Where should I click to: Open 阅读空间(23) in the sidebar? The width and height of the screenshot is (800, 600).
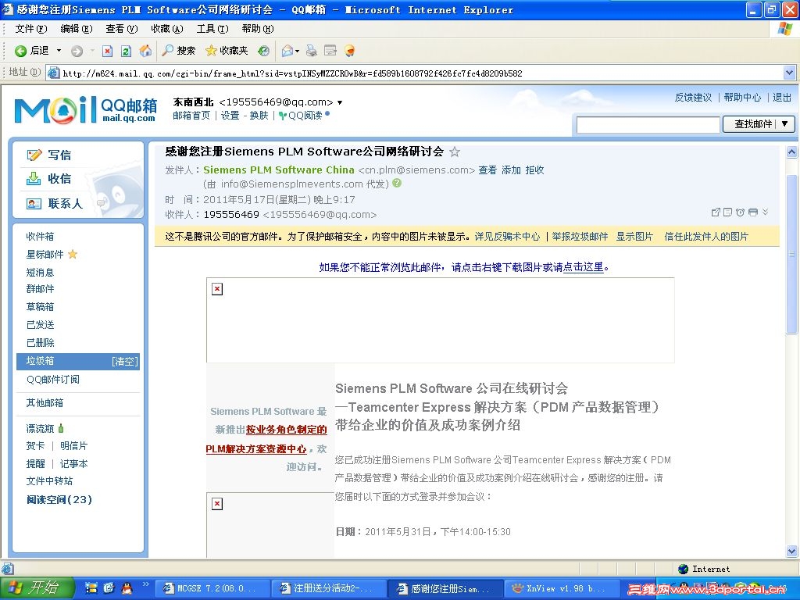pos(59,499)
